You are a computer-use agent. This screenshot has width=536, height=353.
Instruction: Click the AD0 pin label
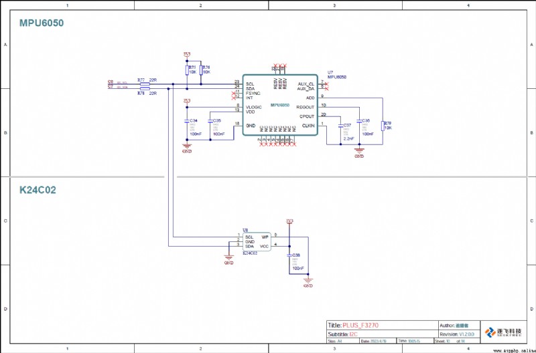[x=310, y=98]
